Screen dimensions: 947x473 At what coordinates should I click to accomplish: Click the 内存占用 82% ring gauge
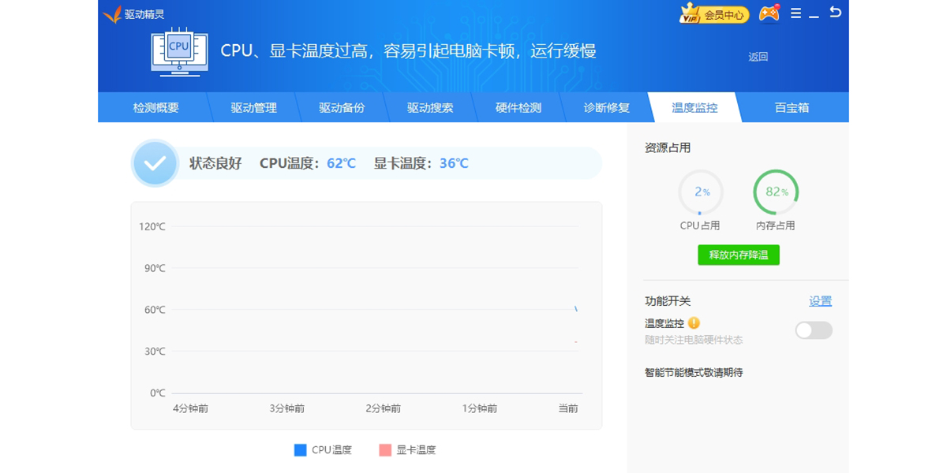click(776, 192)
